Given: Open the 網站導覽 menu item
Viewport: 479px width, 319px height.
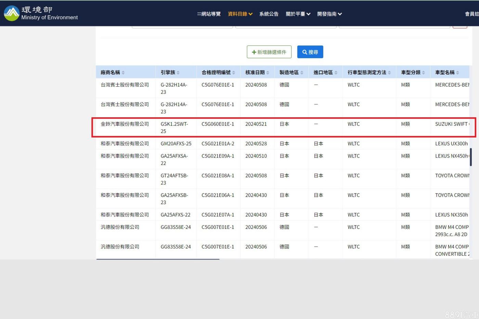Looking at the screenshot, I should point(209,14).
